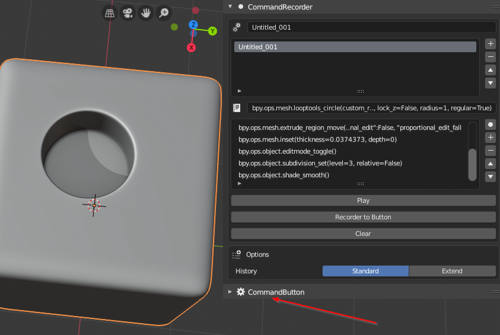Click the negative X axis red dot
Image resolution: width=500 pixels, height=335 pixels.
coord(196,11)
